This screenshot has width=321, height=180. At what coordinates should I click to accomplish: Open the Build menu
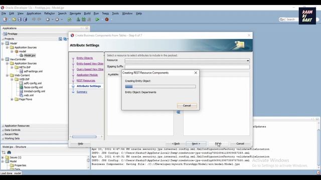(87, 13)
